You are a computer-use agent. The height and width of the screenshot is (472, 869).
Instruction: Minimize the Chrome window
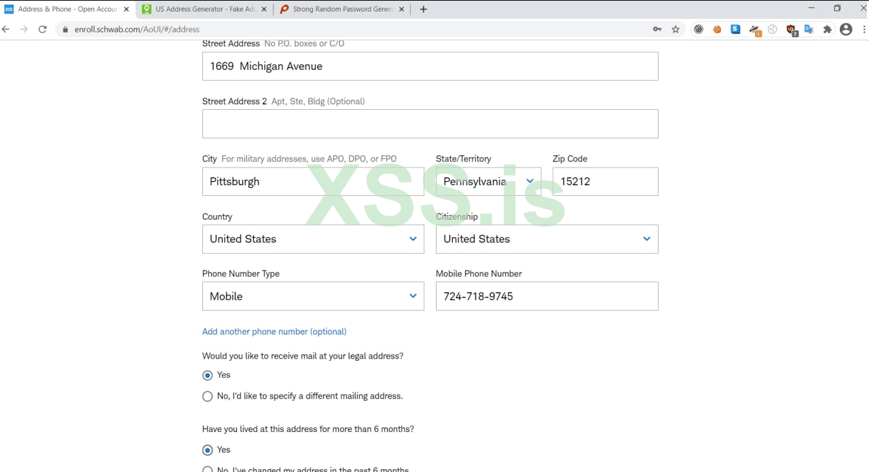click(811, 8)
